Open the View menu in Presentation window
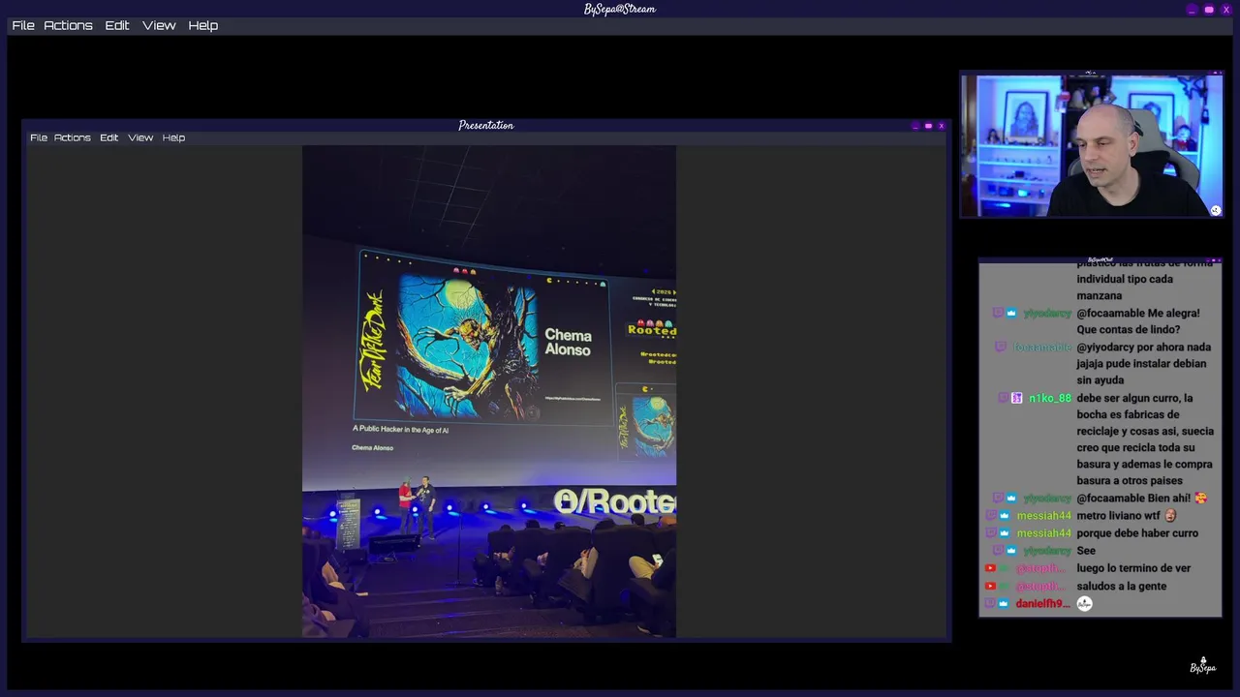The width and height of the screenshot is (1240, 697). click(140, 137)
